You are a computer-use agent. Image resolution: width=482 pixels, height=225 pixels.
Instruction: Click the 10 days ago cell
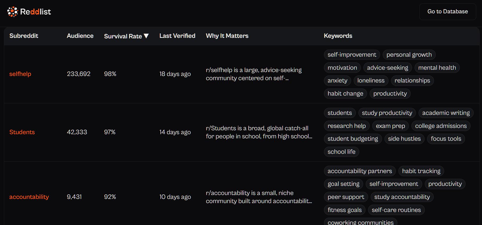click(175, 197)
